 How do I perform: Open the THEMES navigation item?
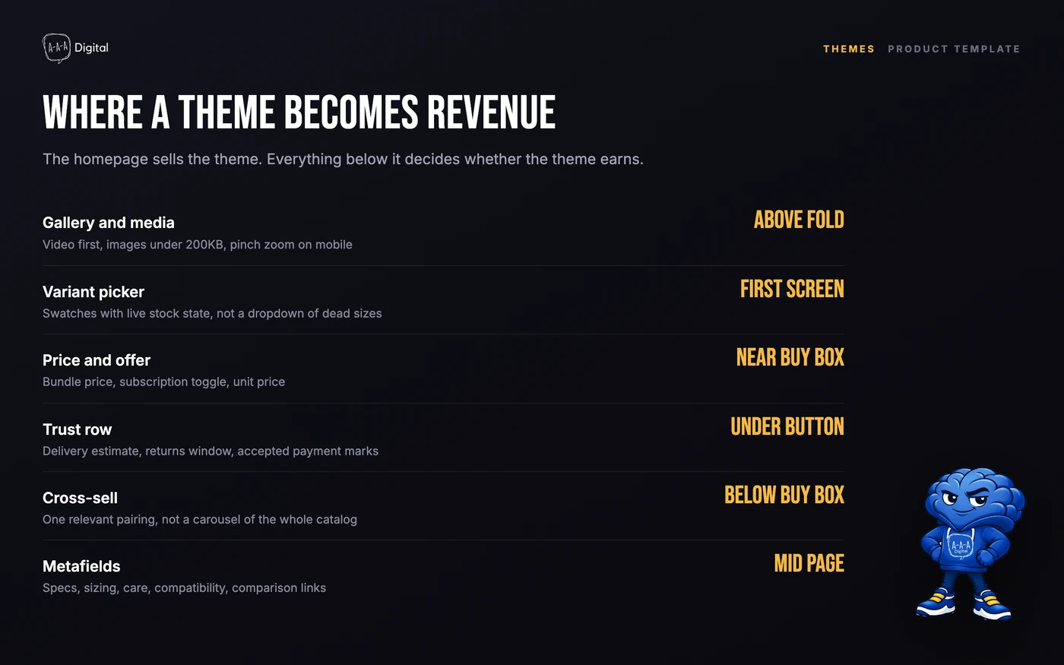pos(849,49)
